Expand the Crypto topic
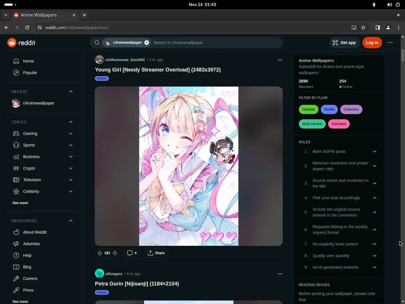 coord(71,168)
